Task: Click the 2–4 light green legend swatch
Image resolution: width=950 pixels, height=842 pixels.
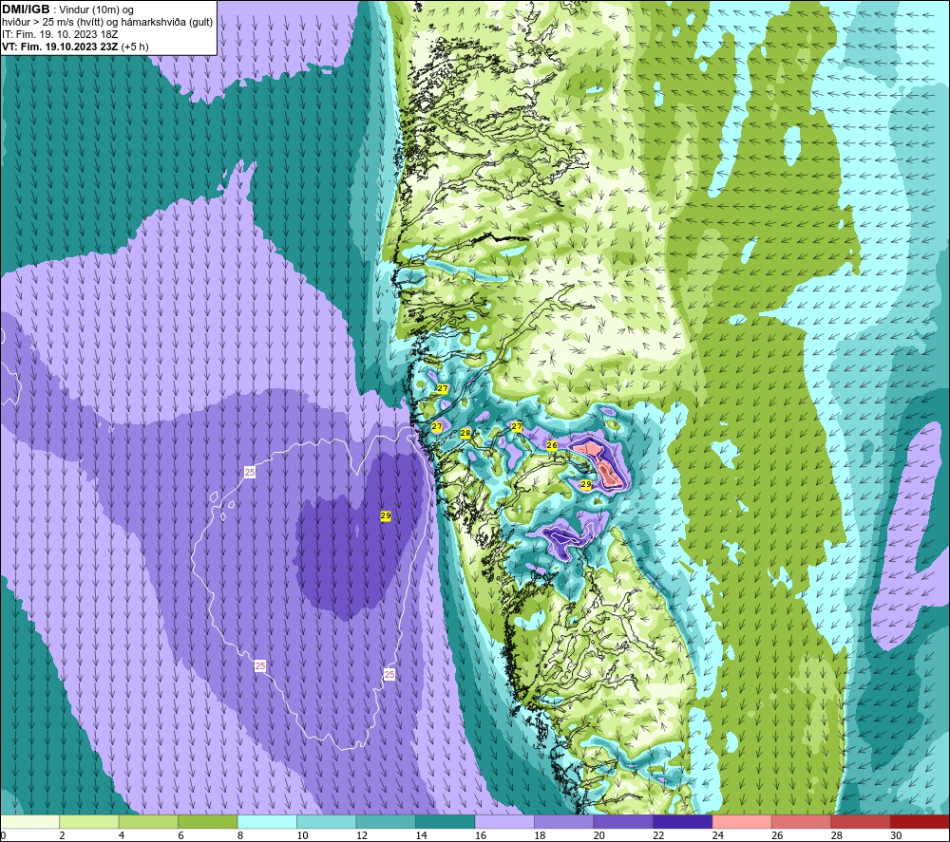Action: coord(89,821)
